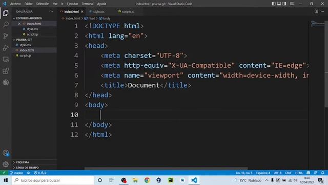This screenshot has width=328, height=185.
Task: Customize layout icon in title bar
Action: click(x=292, y=4)
